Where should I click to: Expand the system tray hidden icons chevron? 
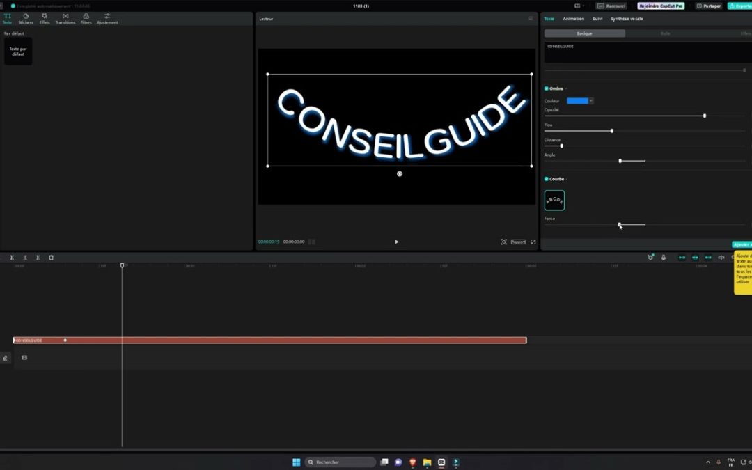coord(708,462)
